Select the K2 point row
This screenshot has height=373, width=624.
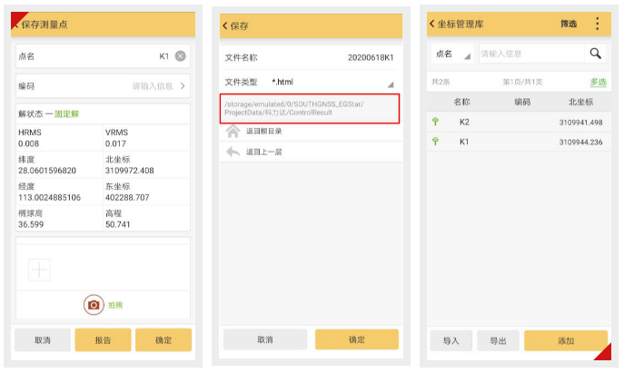coord(518,122)
